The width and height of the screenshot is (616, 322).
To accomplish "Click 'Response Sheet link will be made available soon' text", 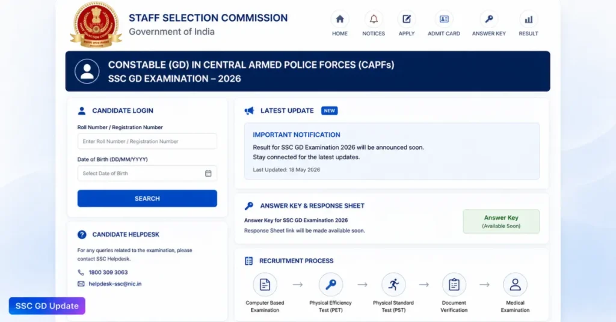I will coord(304,231).
